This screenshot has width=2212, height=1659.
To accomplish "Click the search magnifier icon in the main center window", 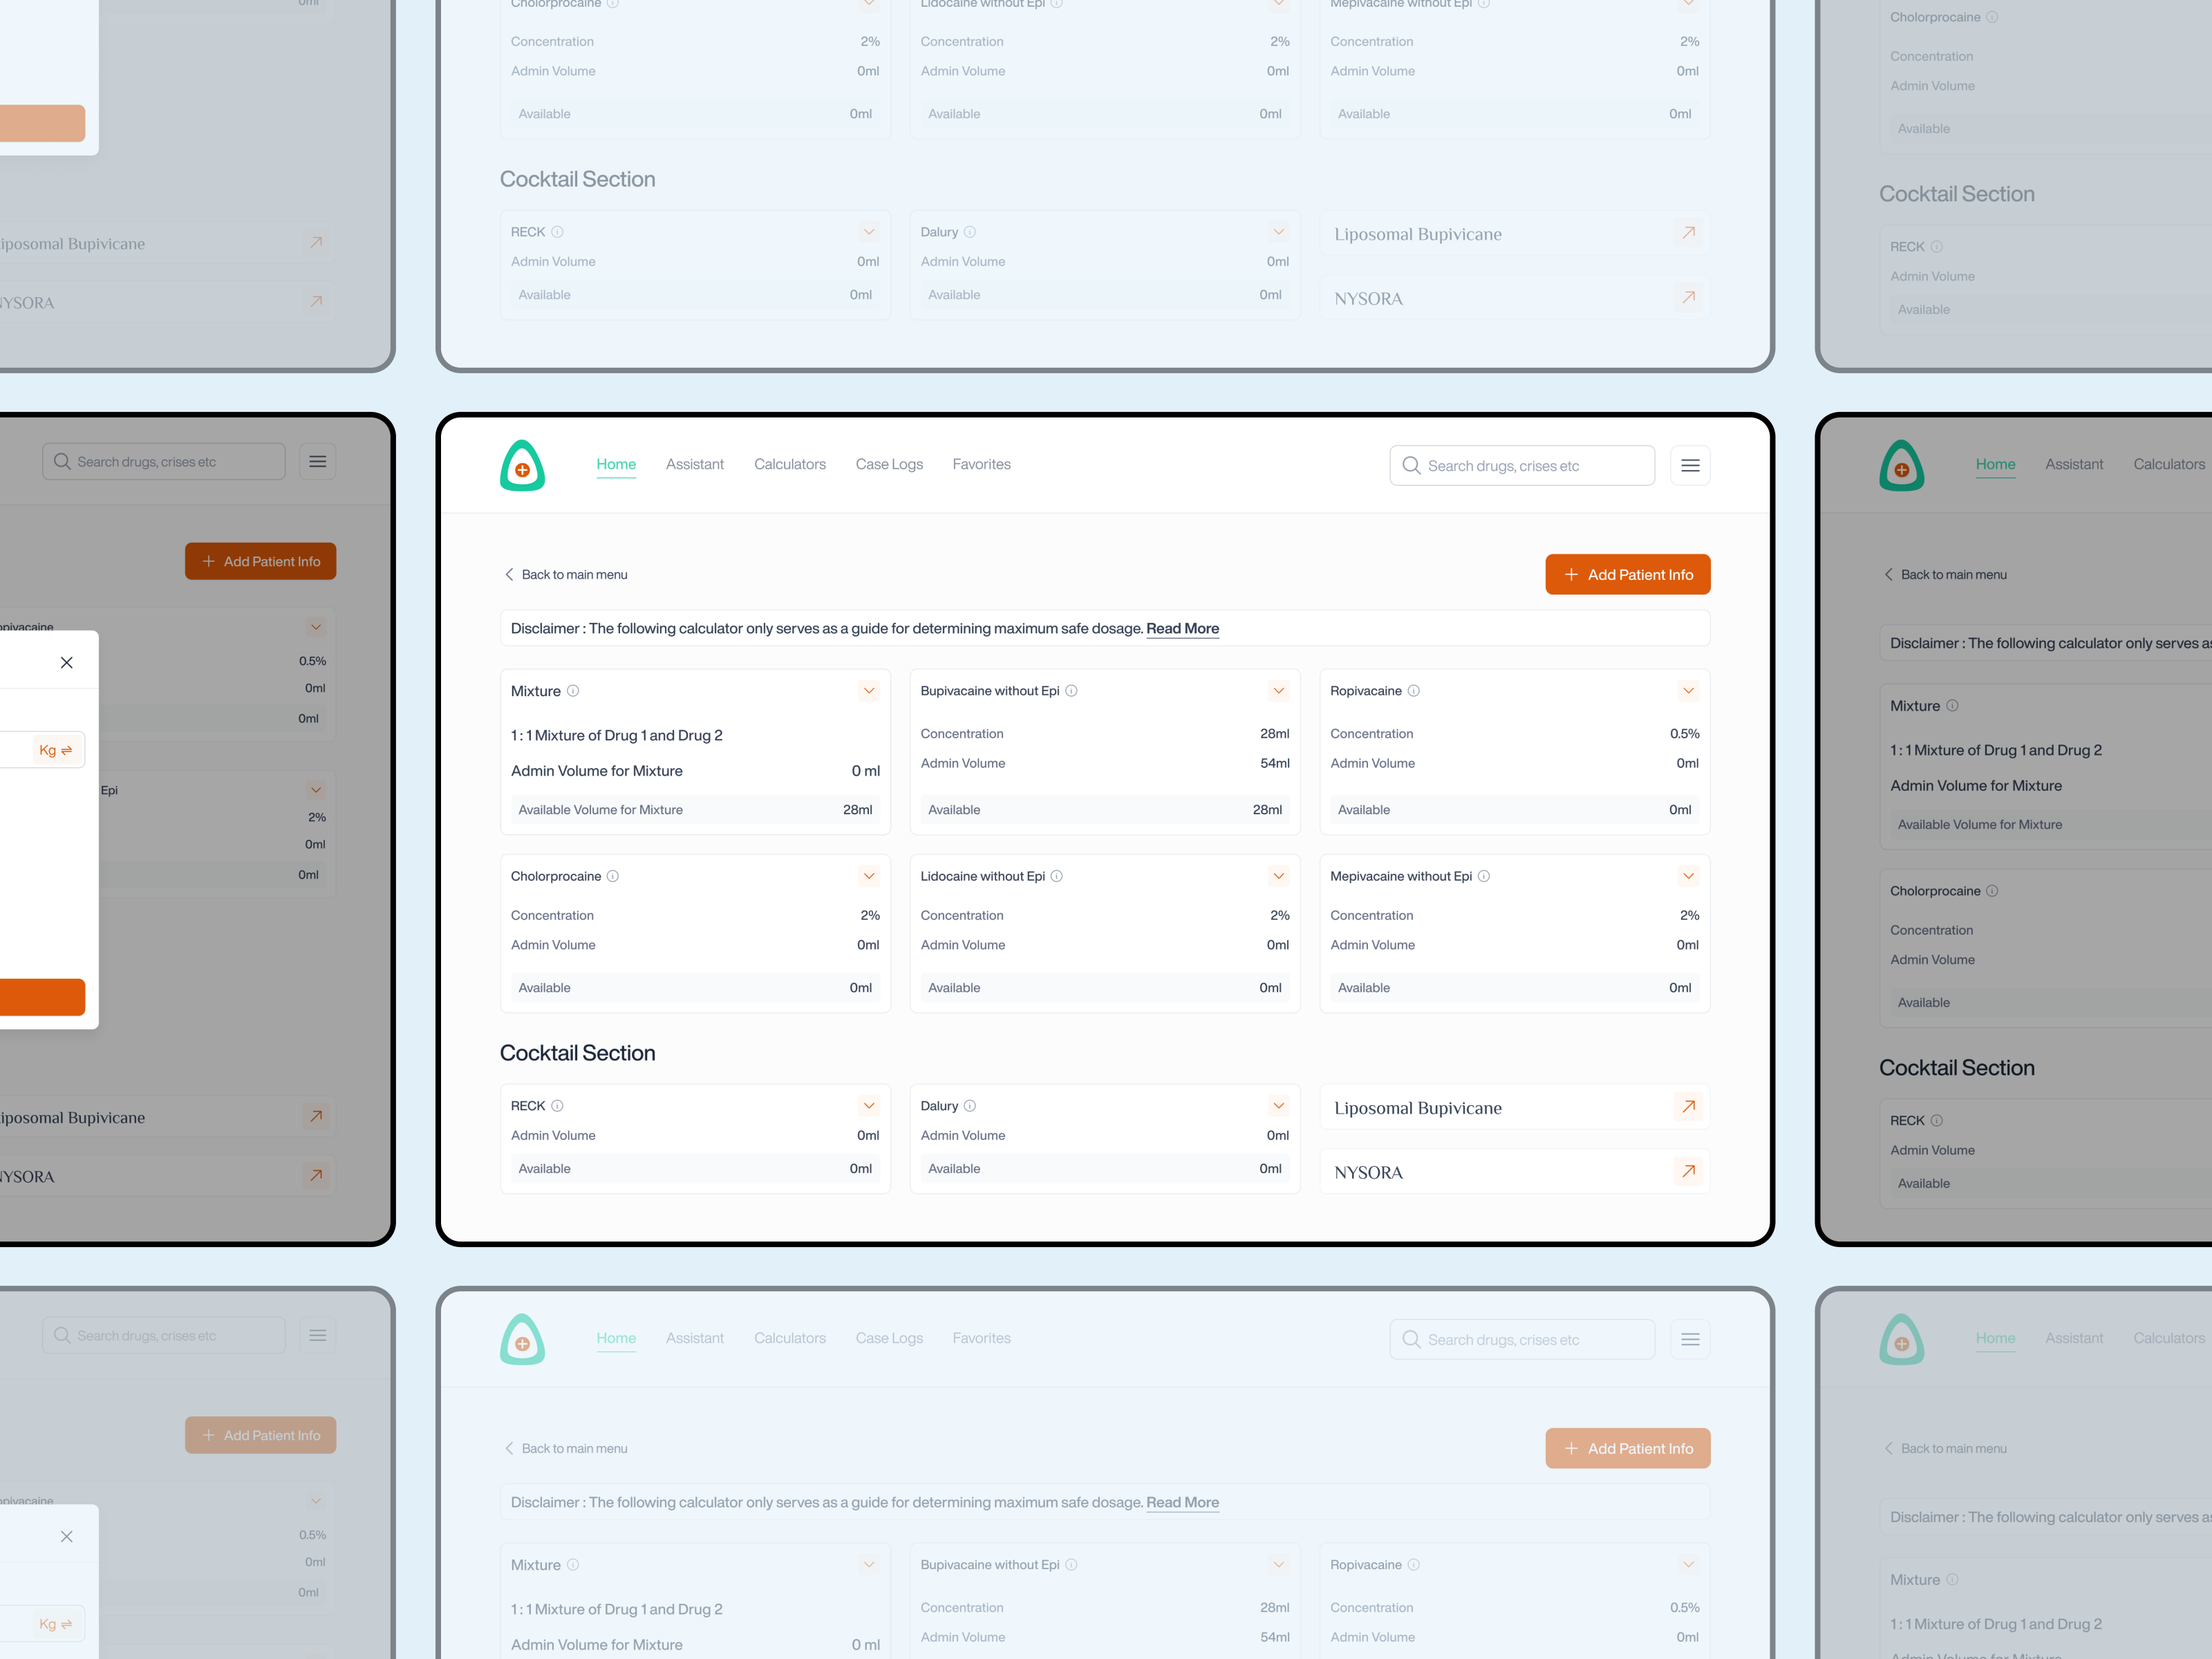I will pos(1411,465).
